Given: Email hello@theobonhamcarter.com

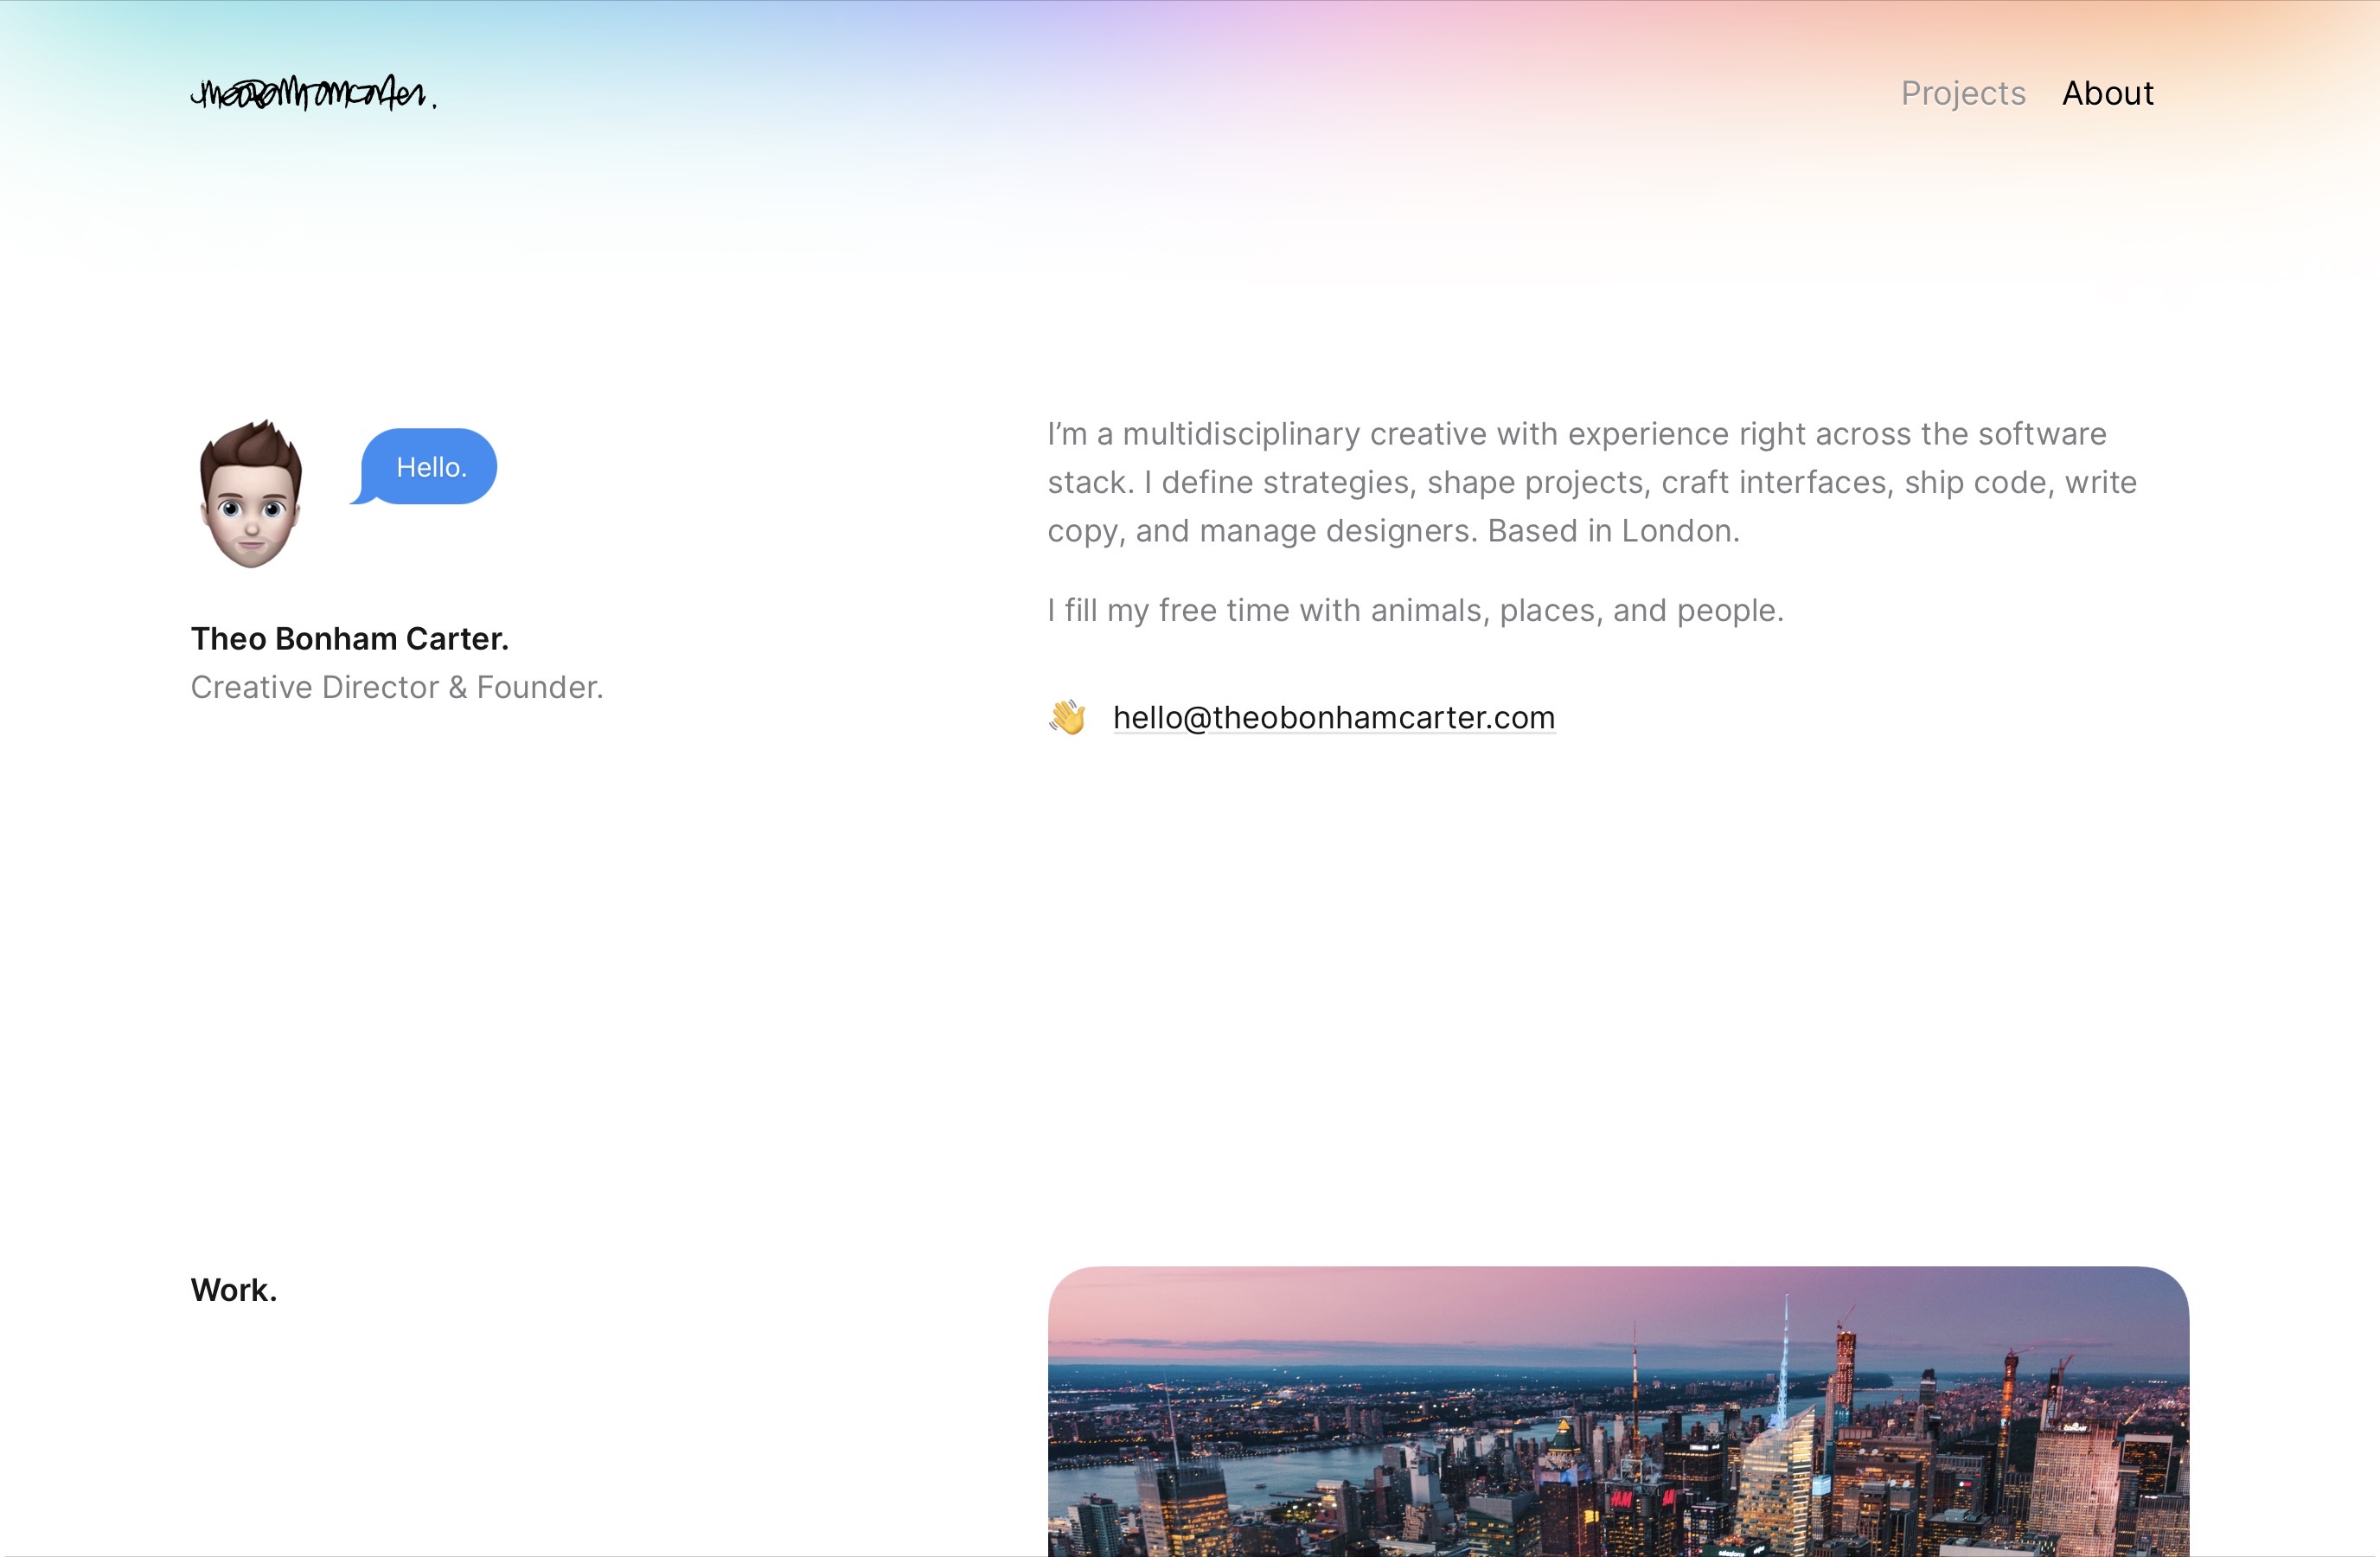Looking at the screenshot, I should (x=1334, y=717).
